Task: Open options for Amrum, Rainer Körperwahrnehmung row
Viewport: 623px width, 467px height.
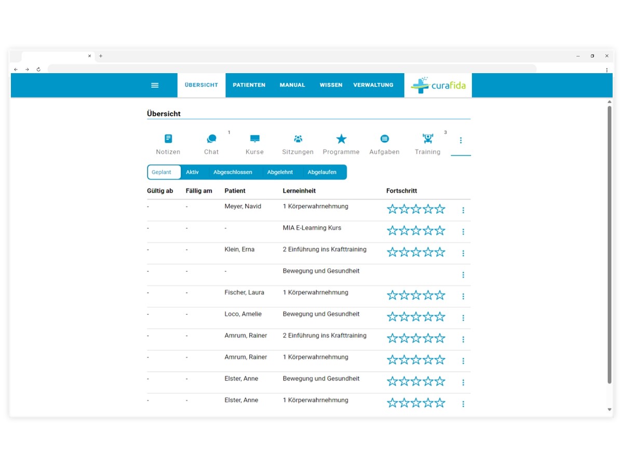Action: pyautogui.click(x=463, y=361)
